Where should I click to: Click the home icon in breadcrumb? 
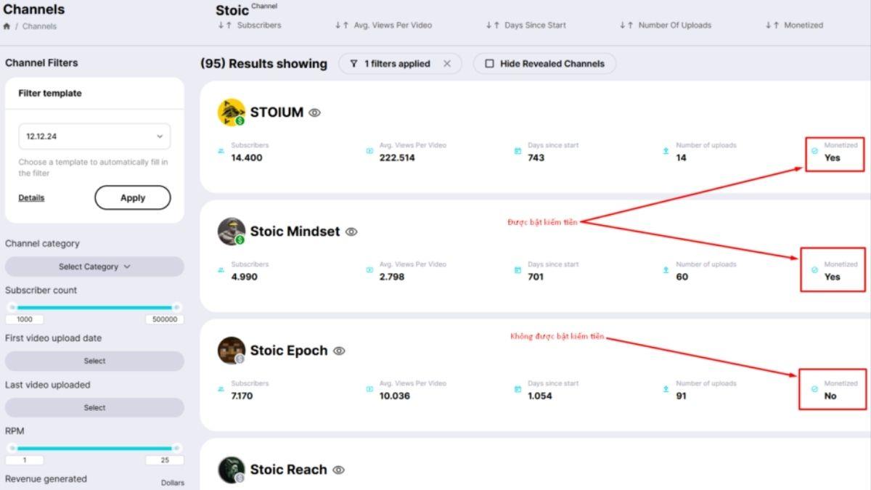click(x=7, y=26)
